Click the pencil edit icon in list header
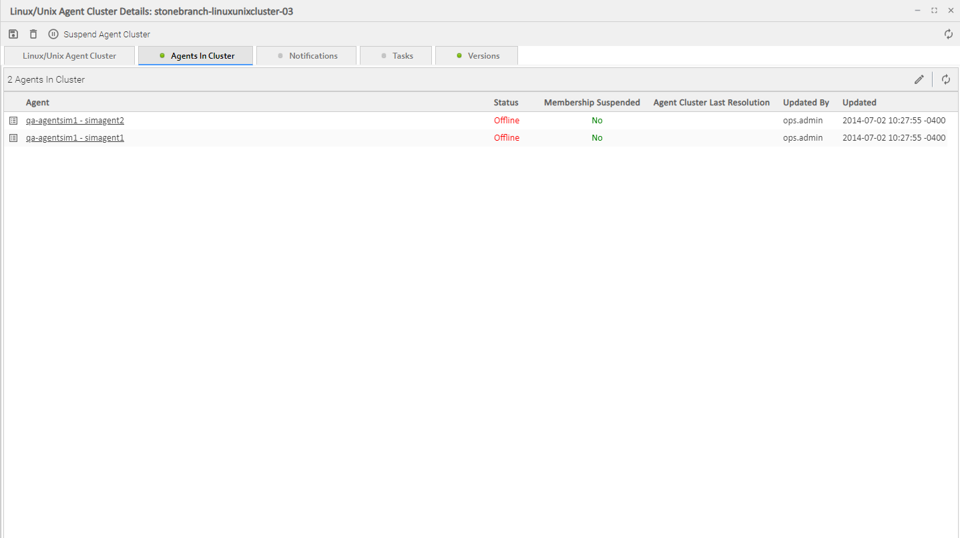The height and width of the screenshot is (538, 960). 919,79
